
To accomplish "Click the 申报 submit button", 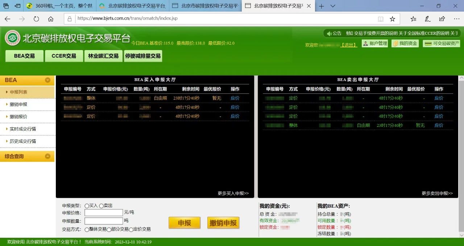I will coord(184,223).
